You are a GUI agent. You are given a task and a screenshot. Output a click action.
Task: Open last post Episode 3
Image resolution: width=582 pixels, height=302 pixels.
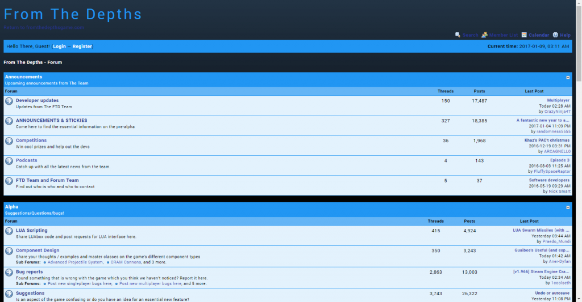[x=560, y=160]
